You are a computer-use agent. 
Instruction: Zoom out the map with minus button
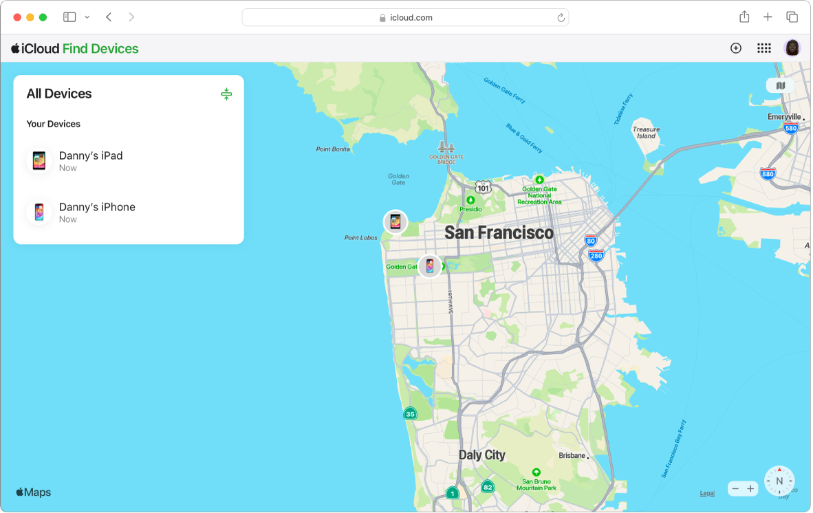(x=735, y=489)
